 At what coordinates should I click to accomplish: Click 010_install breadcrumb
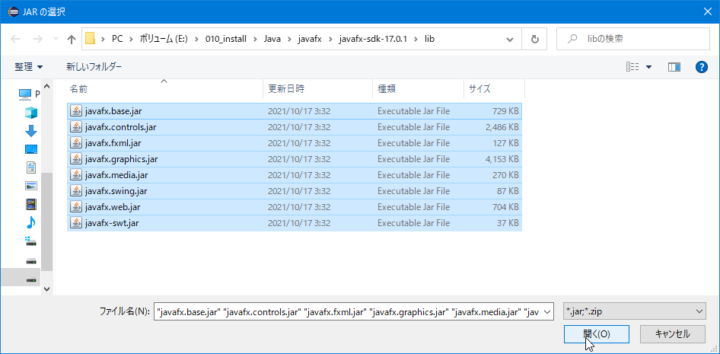[x=226, y=40]
